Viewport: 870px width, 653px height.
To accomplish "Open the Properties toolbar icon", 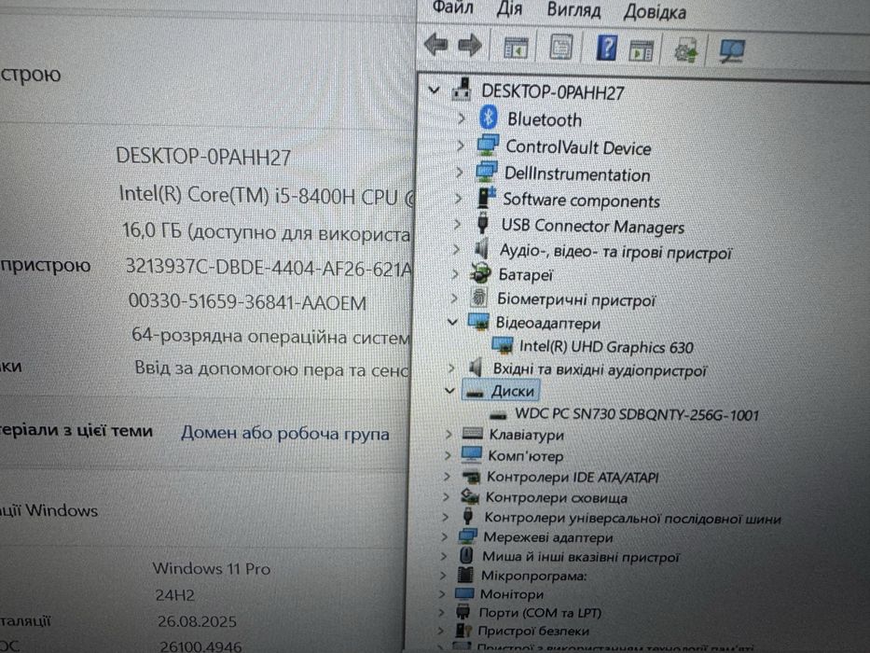I will point(561,48).
